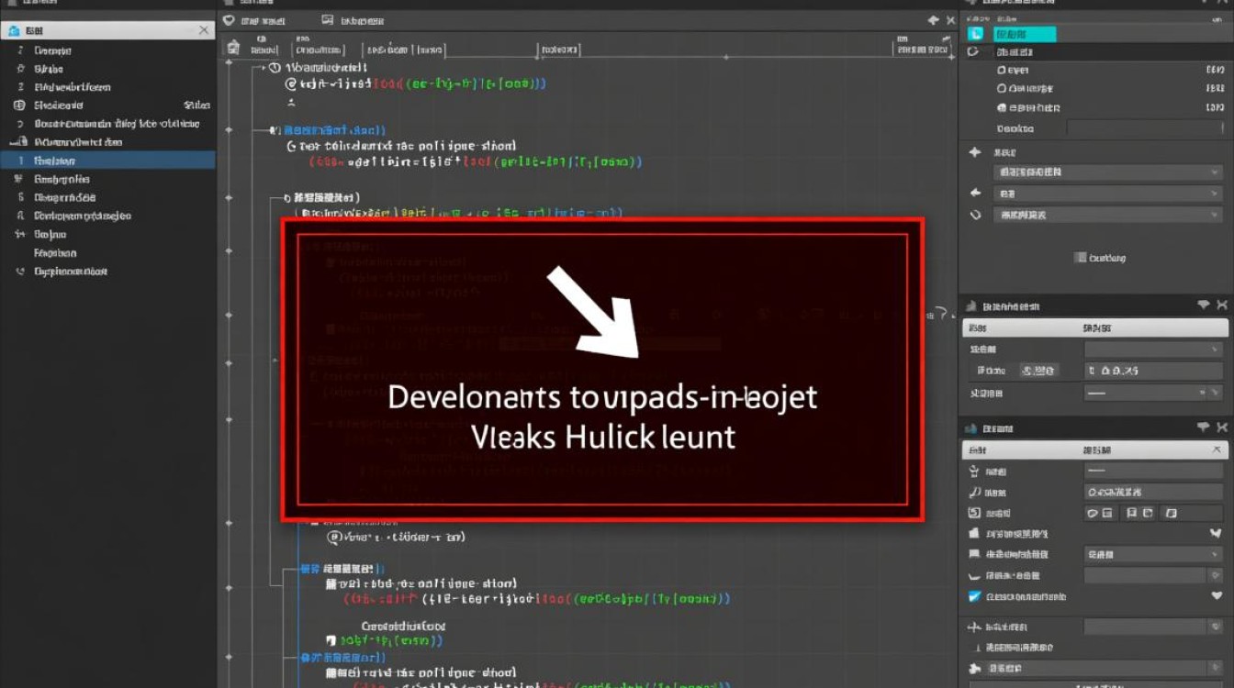Click the building icon on the editor toolbar
This screenshot has width=1234, height=688.
click(233, 47)
